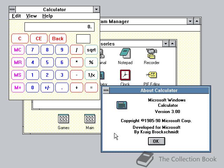
Task: Click the calculator icon in About dialog
Action: pyautogui.click(x=122, y=105)
